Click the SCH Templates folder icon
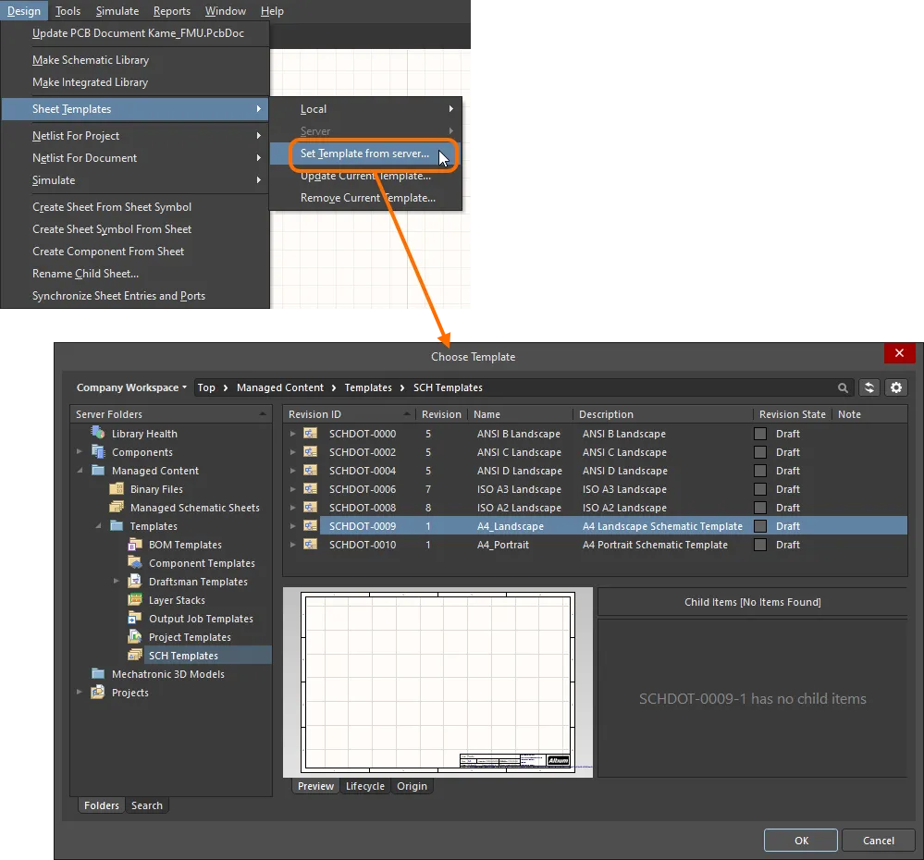 tap(135, 655)
